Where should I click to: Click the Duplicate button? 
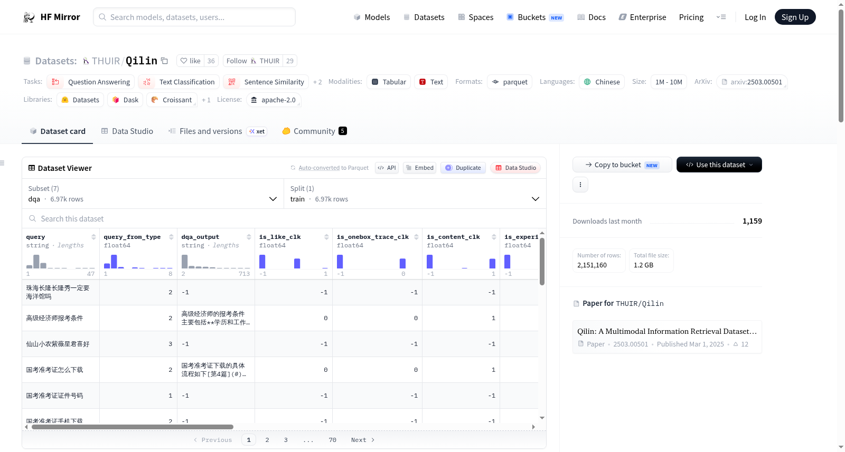[x=463, y=168]
